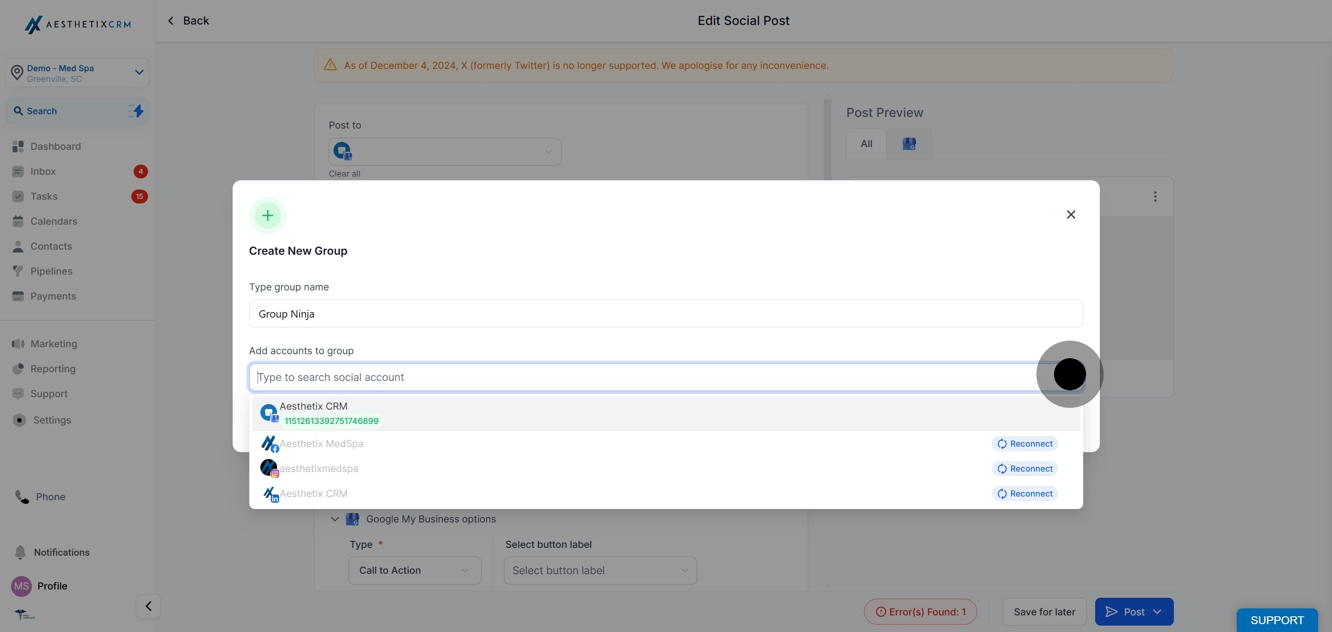Viewport: 1332px width, 632px height.
Task: Collapse Google My Business options section
Action: tap(334, 519)
